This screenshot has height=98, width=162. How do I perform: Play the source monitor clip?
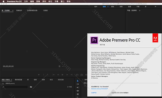(63, 75)
